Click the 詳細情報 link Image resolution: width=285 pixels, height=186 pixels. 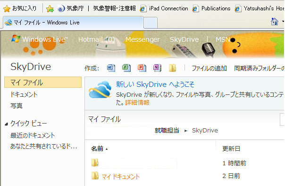[137, 102]
